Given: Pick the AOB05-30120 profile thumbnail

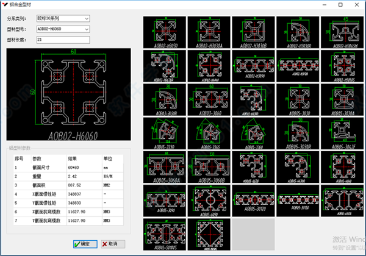Looking at the screenshot, I should coord(253,201).
